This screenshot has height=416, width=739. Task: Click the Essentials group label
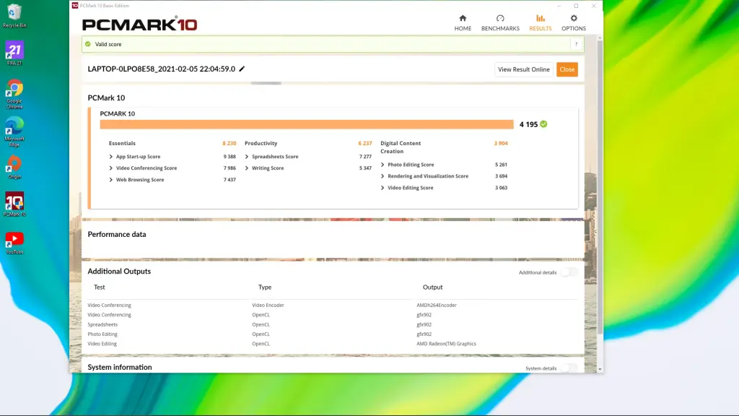(x=122, y=144)
